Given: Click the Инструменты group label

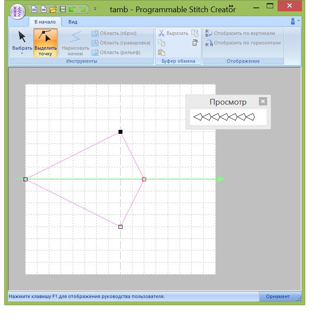Looking at the screenshot, I should pos(81,61).
